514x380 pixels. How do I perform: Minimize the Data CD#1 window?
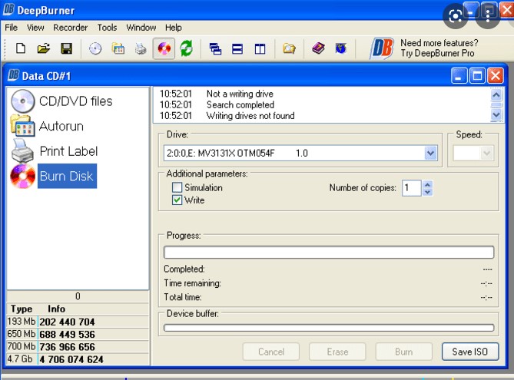click(x=459, y=76)
